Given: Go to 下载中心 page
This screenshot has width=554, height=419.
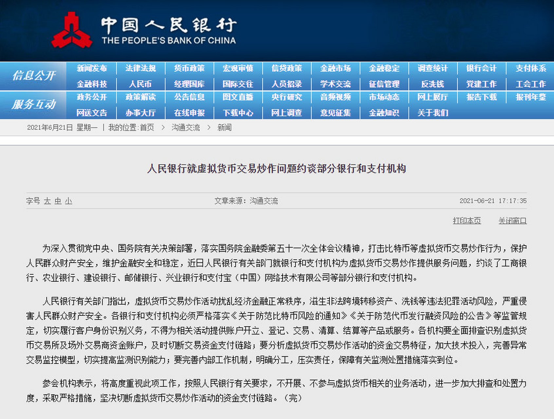Looking at the screenshot, I should tap(238, 113).
